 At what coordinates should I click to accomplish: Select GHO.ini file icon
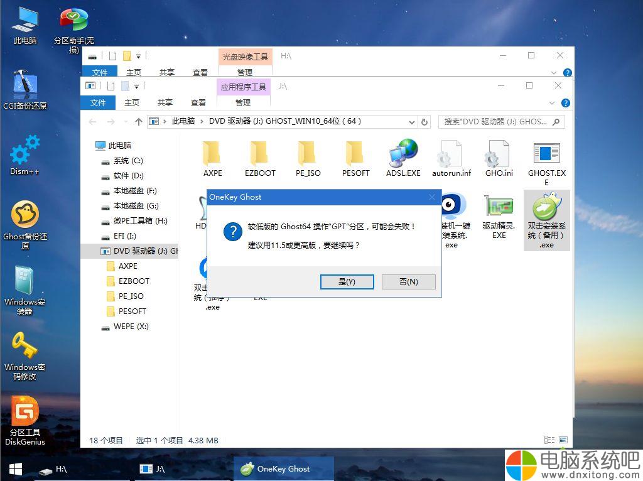tap(499, 158)
